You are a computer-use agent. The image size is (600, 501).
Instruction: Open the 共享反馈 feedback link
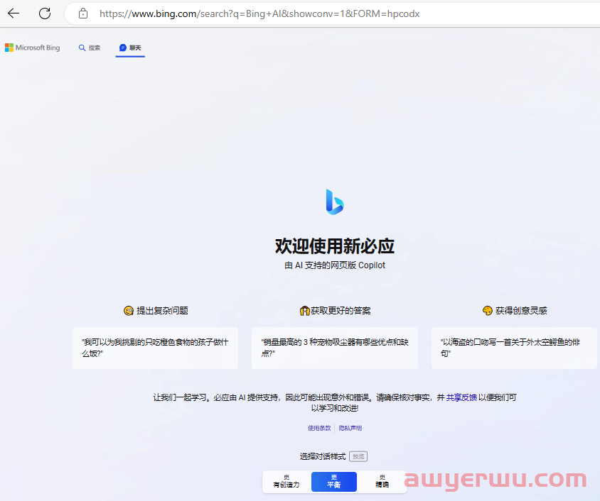(x=461, y=397)
